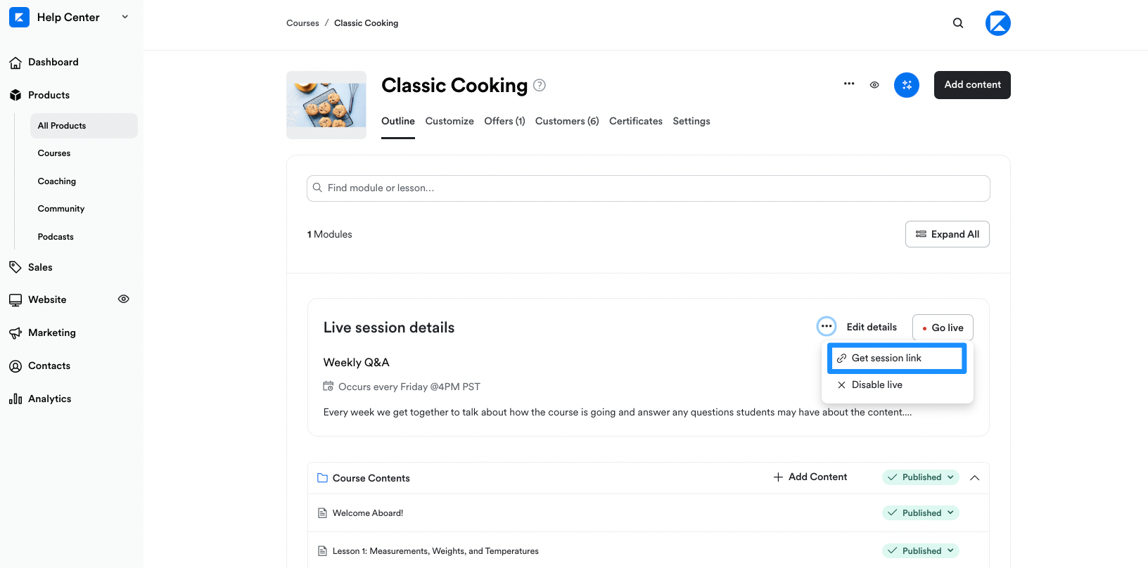Click the Go live button
1148x568 pixels.
[x=943, y=328]
